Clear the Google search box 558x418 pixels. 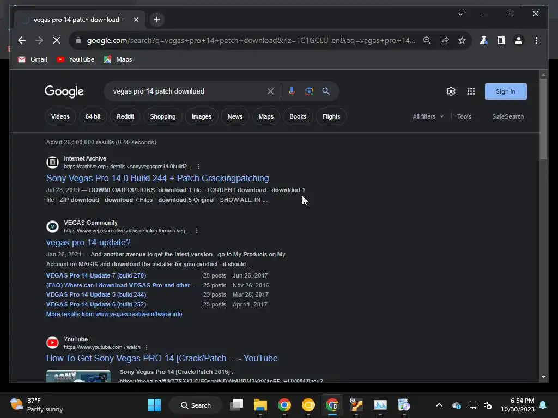click(270, 91)
